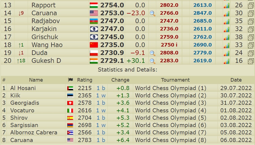Open the rating chart icon for Karjakin

(226, 29)
